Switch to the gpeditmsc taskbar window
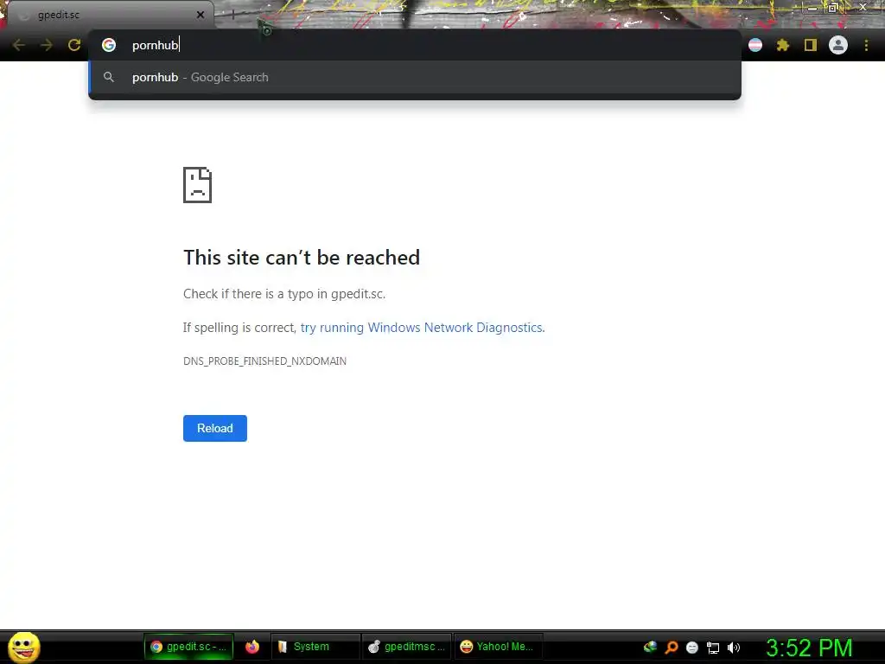885x664 pixels. (x=406, y=647)
